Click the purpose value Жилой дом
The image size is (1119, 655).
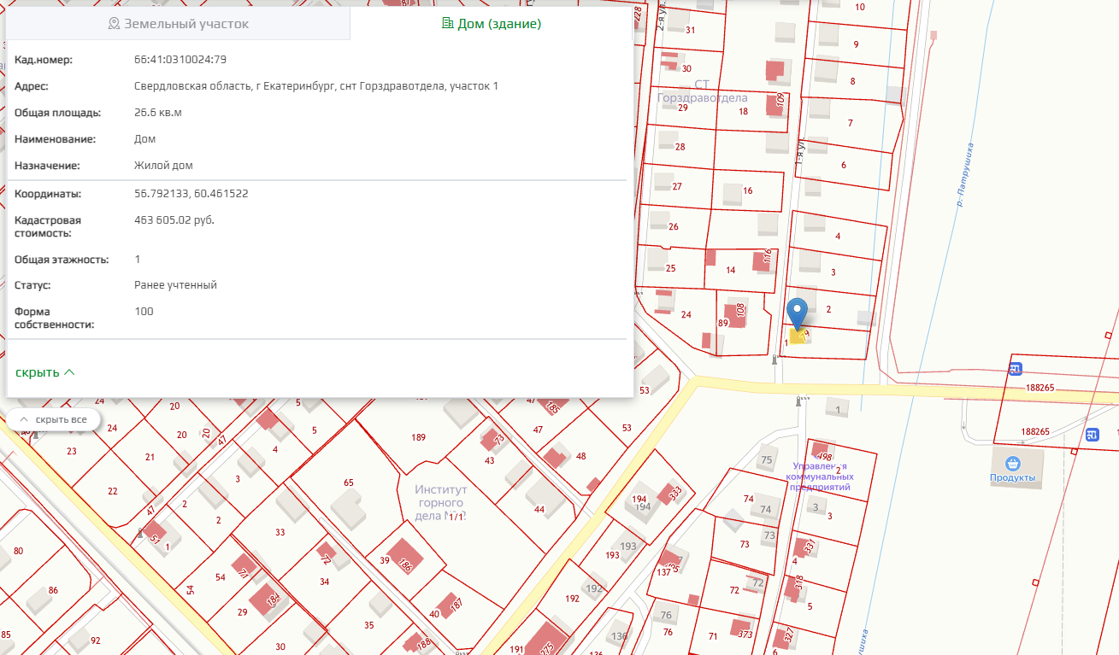pos(163,166)
